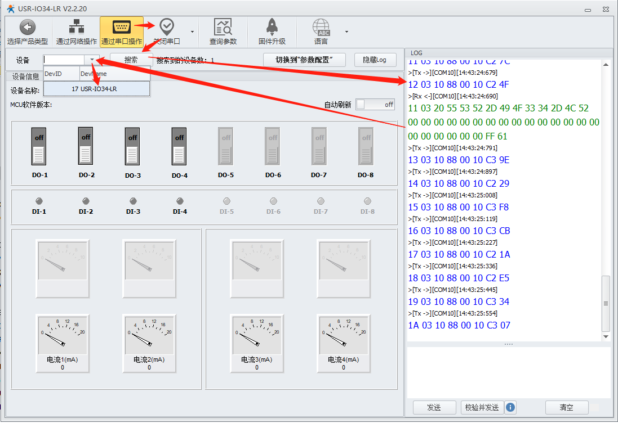
Task: Click the USR-IO34-LR app logo in title bar
Action: coord(11,8)
